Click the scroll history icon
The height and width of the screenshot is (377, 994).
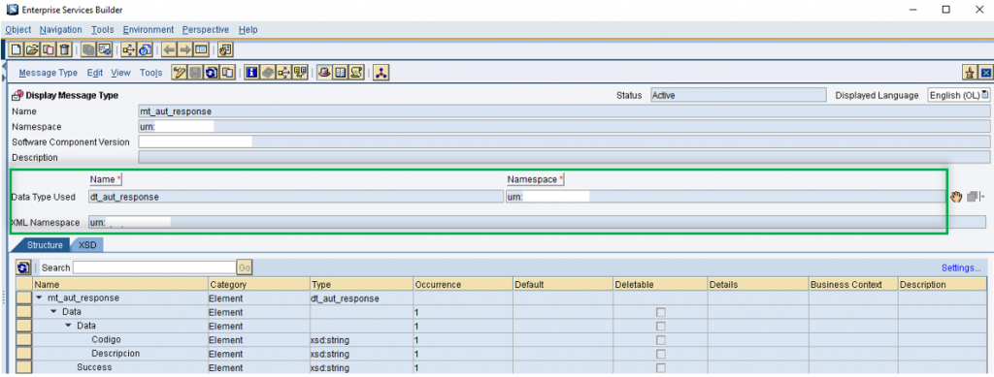(x=356, y=73)
